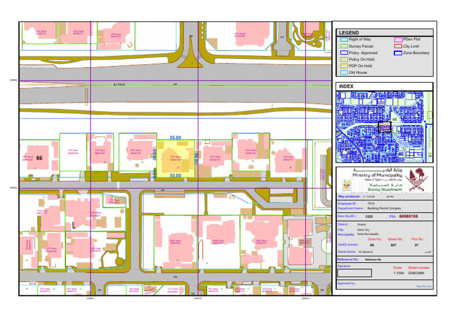Click the 'Building Permit Complex' department name
Image resolution: width=452 pixels, height=320 pixels.
coord(384,209)
